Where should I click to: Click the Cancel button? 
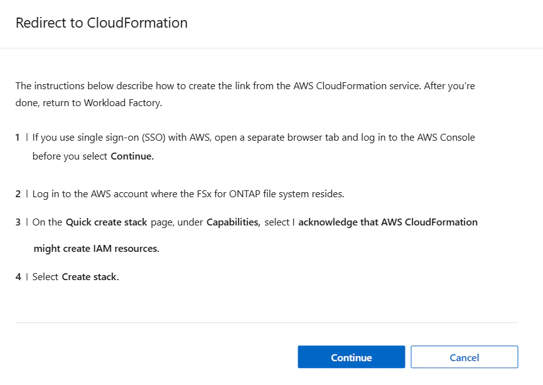(x=465, y=357)
